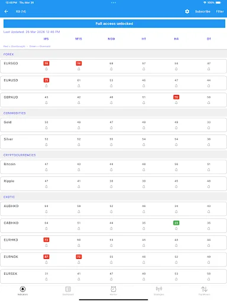This screenshot has width=227, height=302.
Task: Open the Bitcoin row
Action: coord(113,167)
